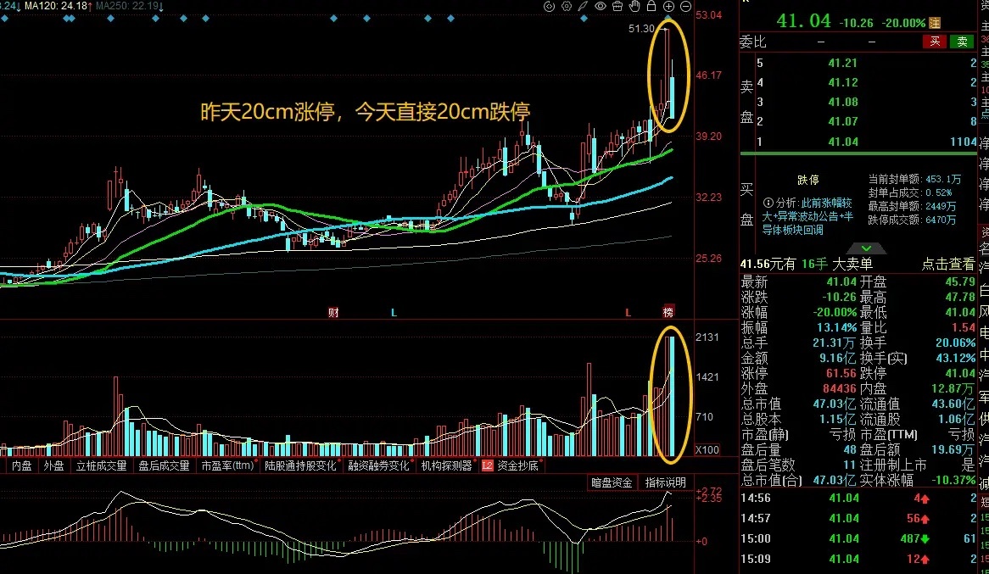Toggle the eye visibility icon
This screenshot has height=574, width=989.
pos(601,6)
